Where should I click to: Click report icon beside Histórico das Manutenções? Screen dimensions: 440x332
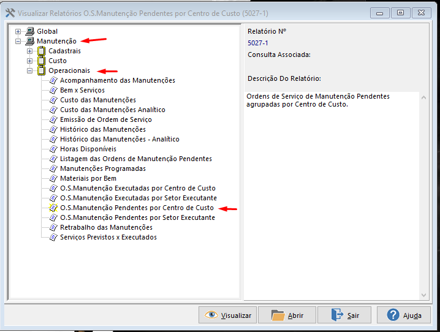pyautogui.click(x=53, y=129)
